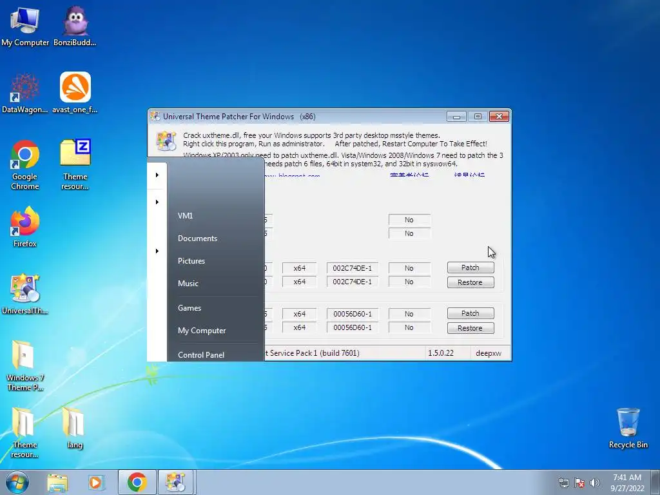Launch Windows Media Player from the taskbar

click(97, 482)
